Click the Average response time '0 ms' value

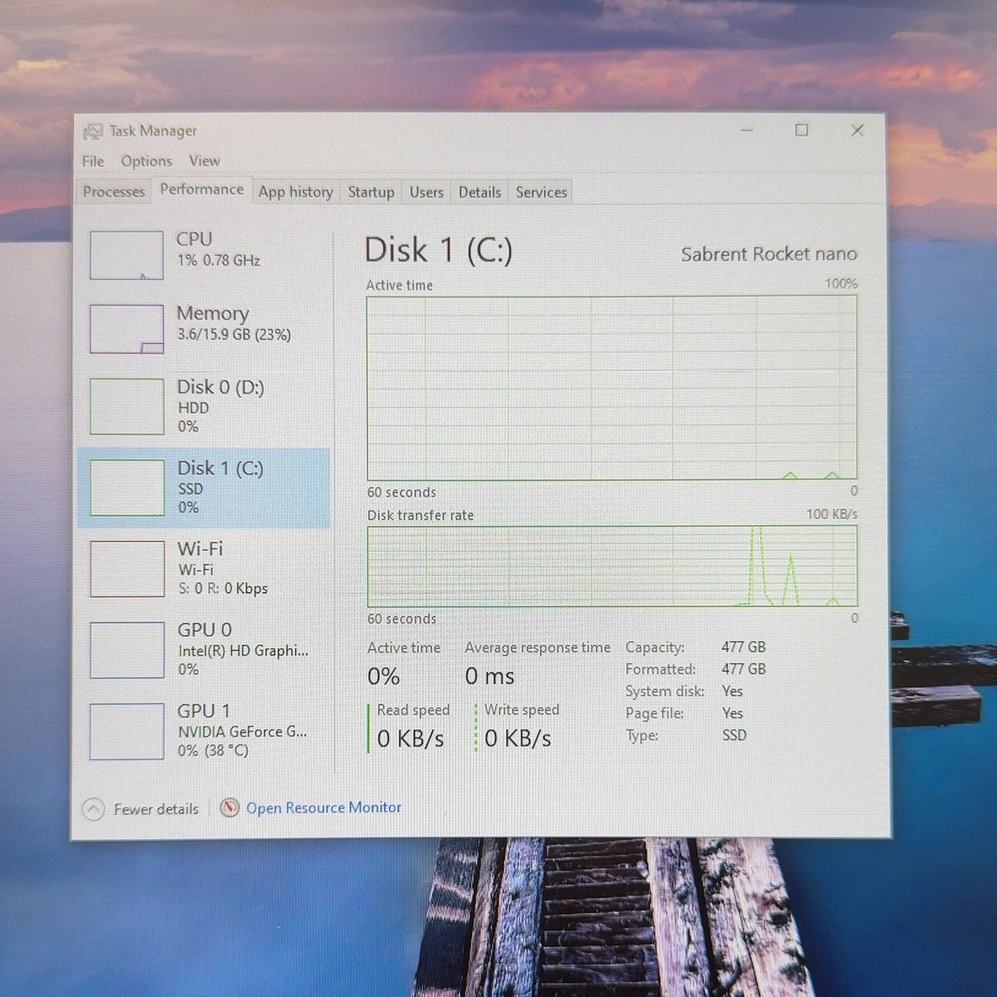click(x=489, y=676)
